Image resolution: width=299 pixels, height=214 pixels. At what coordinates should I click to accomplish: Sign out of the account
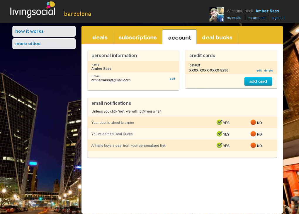point(278,18)
